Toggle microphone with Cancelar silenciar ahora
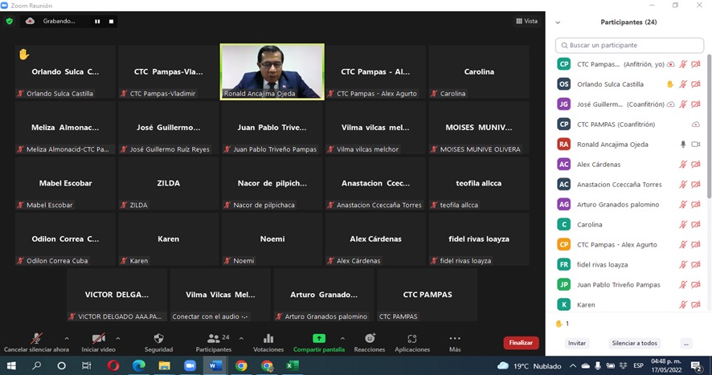 pos(36,339)
